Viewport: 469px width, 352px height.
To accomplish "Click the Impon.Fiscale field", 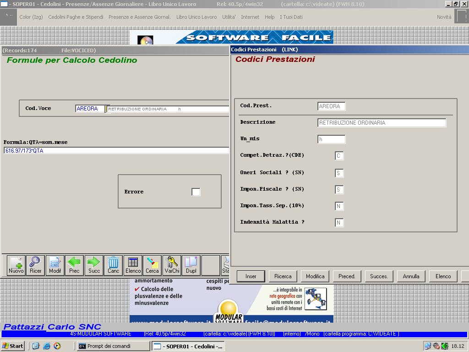I will tap(339, 189).
